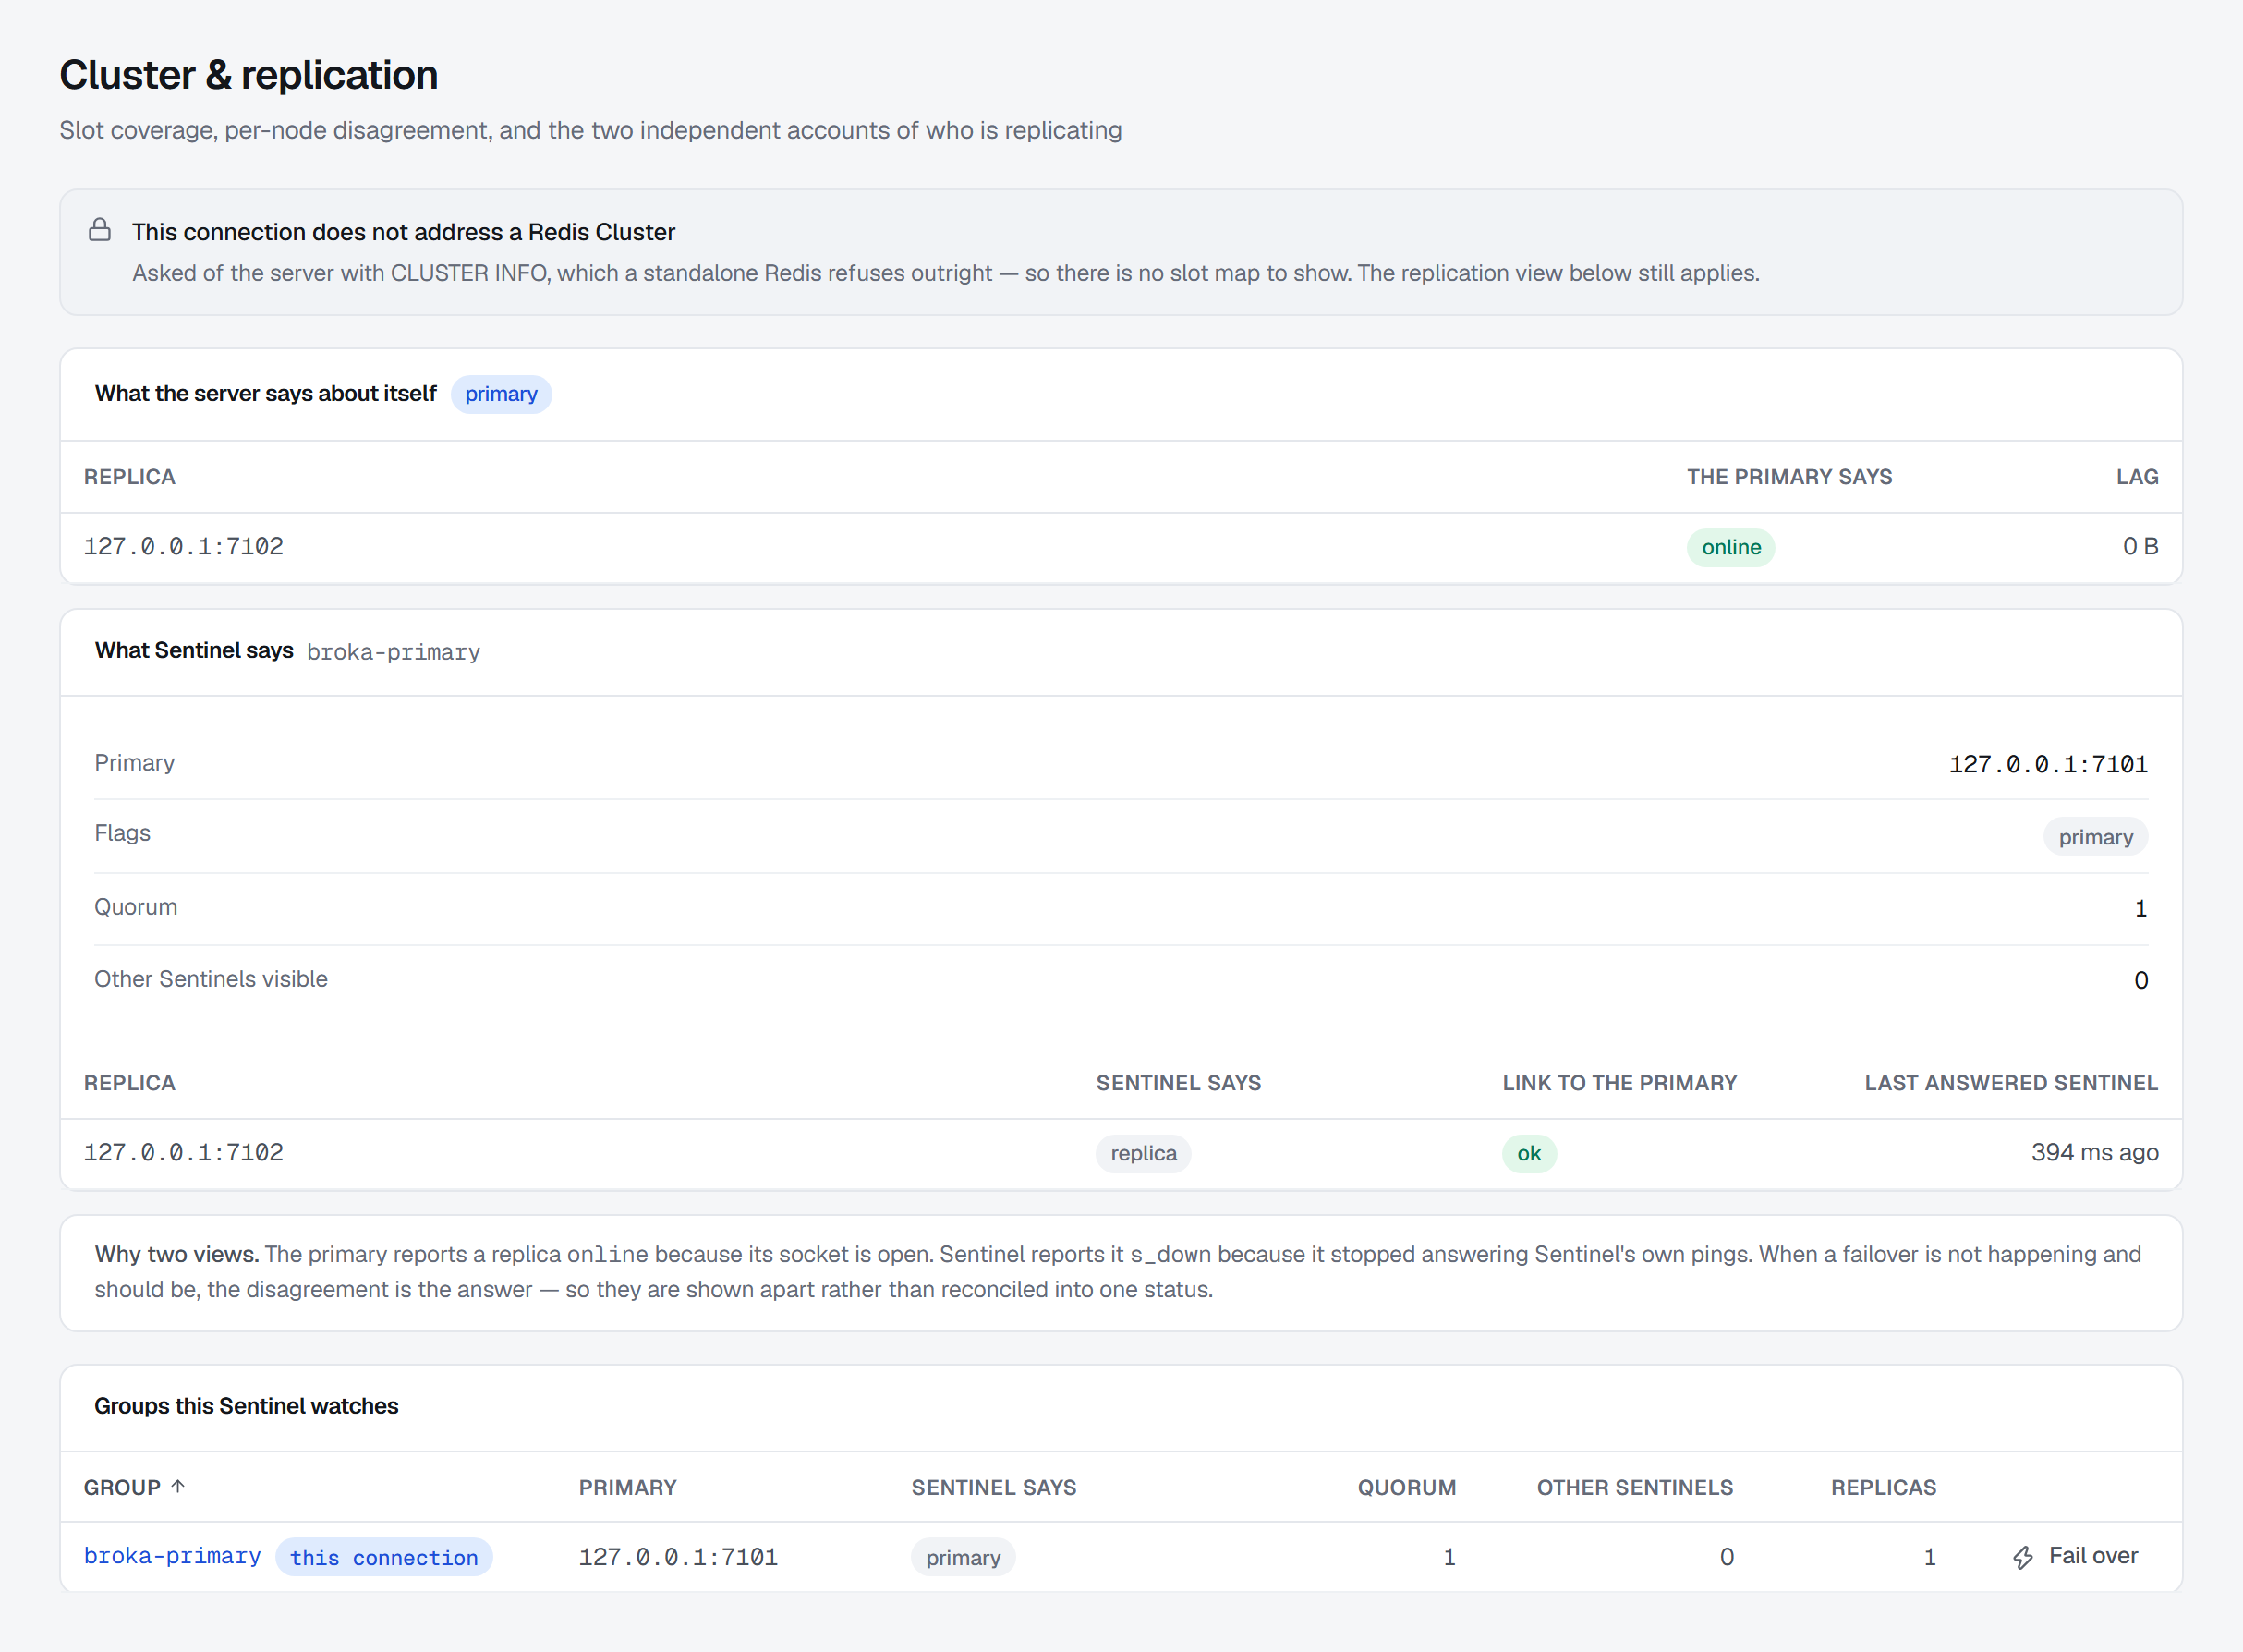Click the QUORUM column header

pyautogui.click(x=1406, y=1487)
